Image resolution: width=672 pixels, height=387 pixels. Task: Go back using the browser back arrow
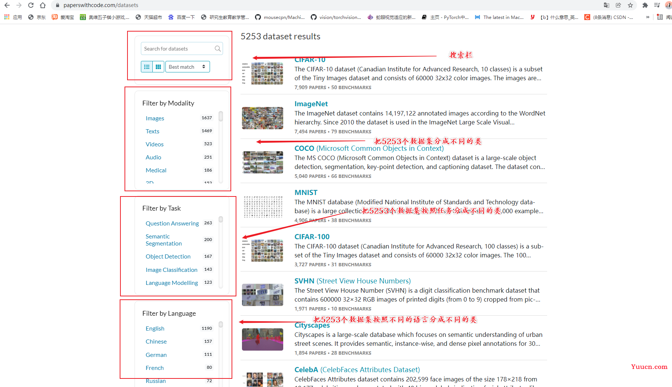click(x=7, y=5)
